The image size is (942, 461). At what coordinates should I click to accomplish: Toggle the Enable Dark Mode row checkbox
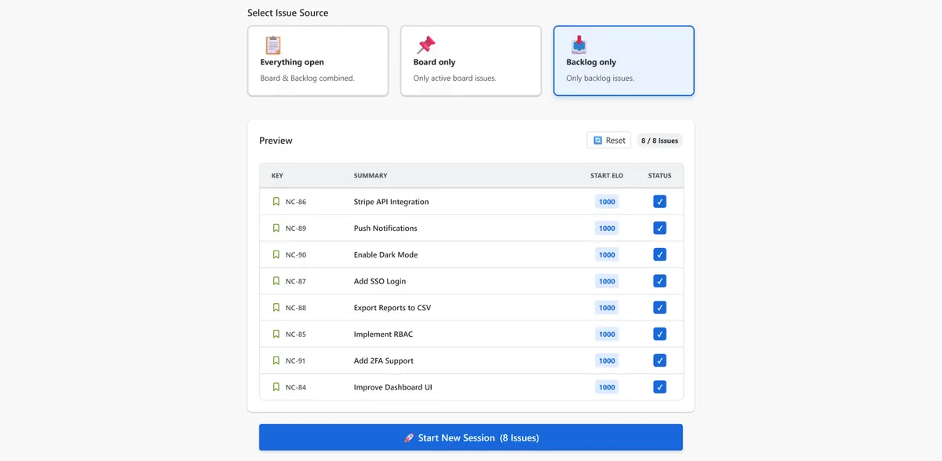click(659, 254)
